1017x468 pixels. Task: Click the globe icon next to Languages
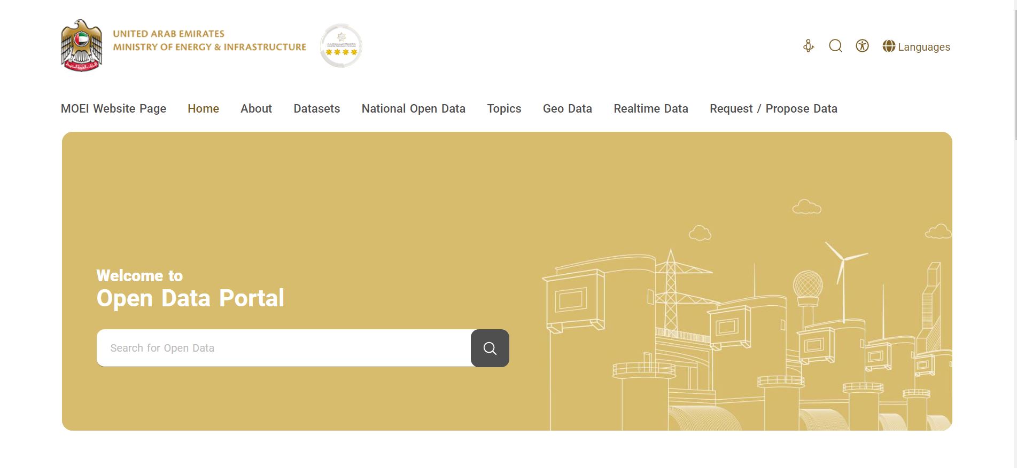tap(889, 46)
